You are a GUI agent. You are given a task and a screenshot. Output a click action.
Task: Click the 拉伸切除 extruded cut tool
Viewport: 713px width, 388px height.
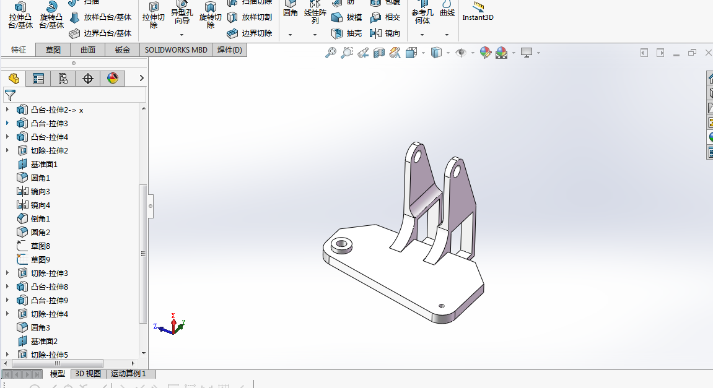[x=153, y=15]
